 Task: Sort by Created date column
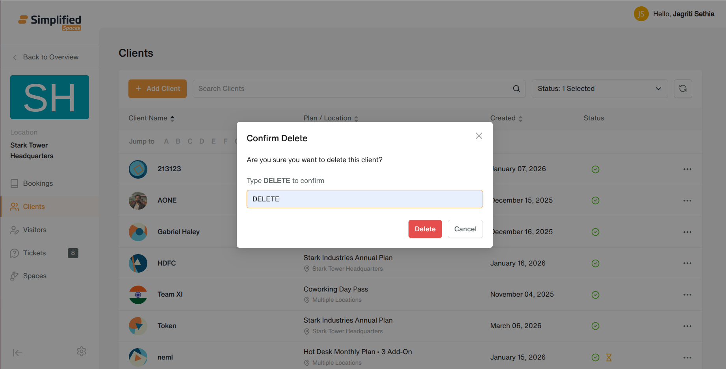[x=506, y=118]
